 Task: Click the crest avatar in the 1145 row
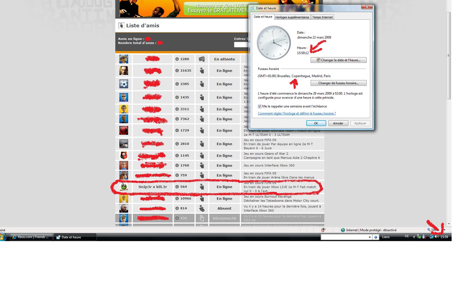(x=124, y=156)
